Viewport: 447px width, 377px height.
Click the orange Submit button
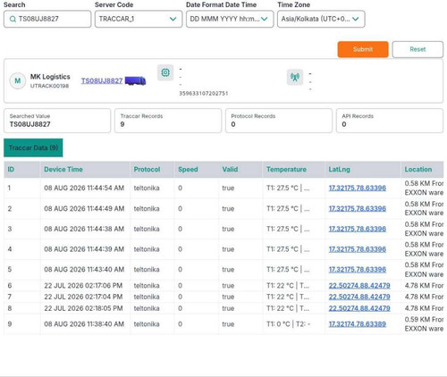363,49
